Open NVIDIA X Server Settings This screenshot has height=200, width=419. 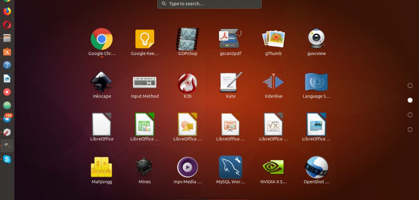point(273,167)
